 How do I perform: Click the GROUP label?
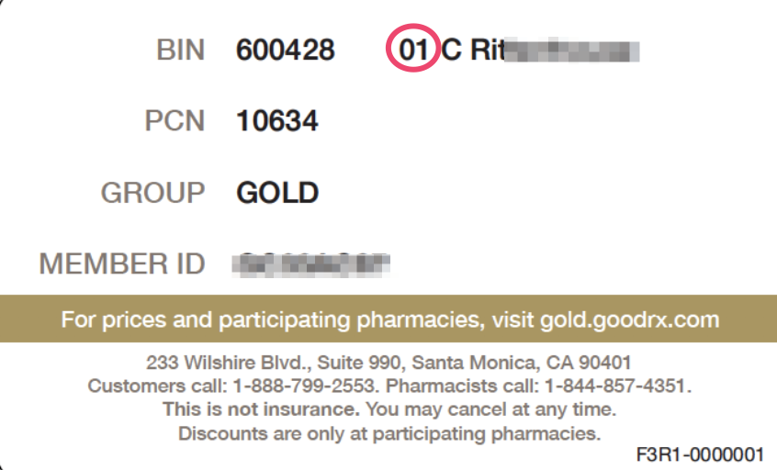click(152, 193)
